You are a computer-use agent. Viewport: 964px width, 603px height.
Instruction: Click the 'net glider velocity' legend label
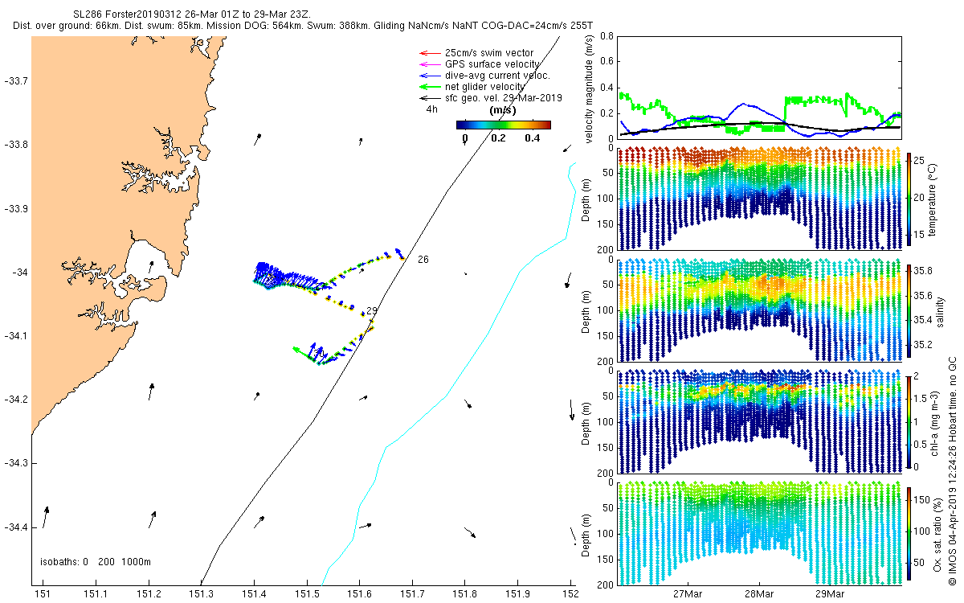[x=484, y=86]
